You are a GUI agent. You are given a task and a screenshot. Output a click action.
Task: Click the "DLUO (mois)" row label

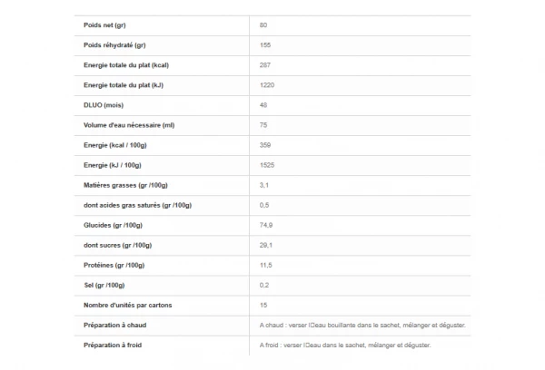(103, 104)
